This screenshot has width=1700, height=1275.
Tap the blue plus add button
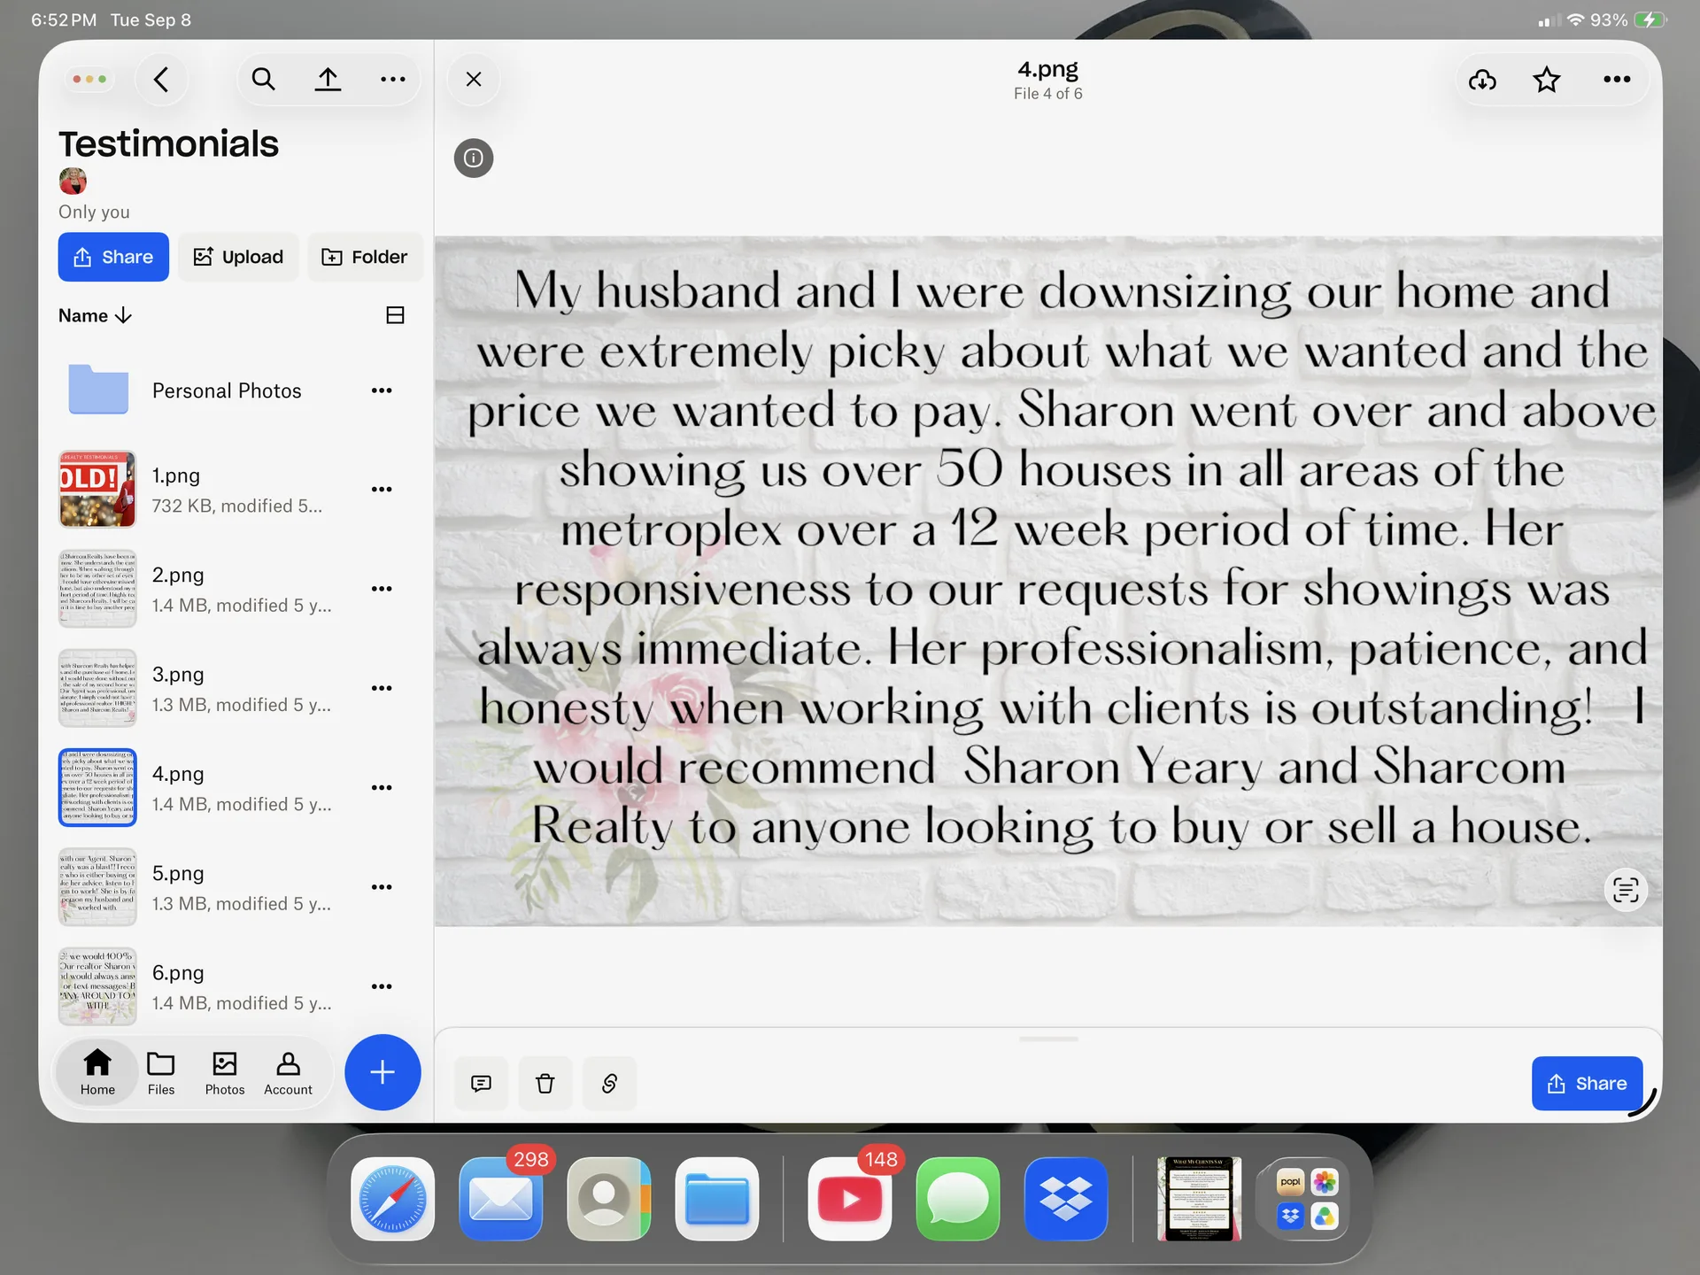click(382, 1072)
